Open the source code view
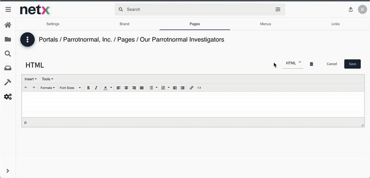This screenshot has height=178, width=370. (x=199, y=88)
